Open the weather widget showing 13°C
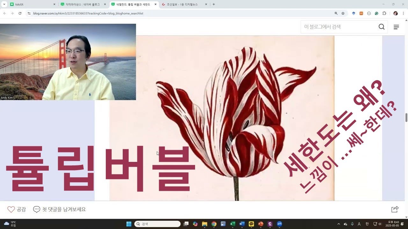 tap(10, 224)
